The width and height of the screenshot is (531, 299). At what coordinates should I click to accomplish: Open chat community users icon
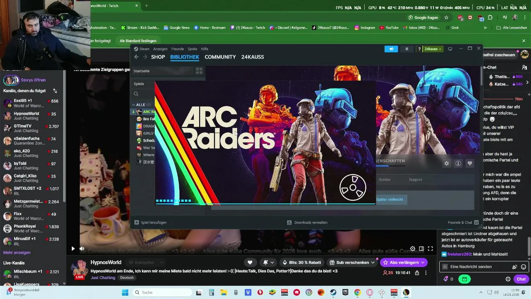(x=525, y=67)
